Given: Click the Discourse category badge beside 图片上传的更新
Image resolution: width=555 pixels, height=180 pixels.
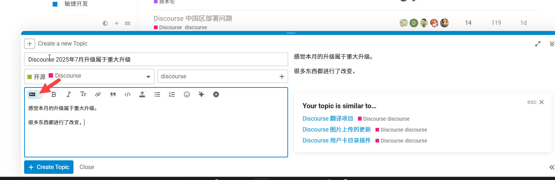Looking at the screenshot, I should 389,130.
